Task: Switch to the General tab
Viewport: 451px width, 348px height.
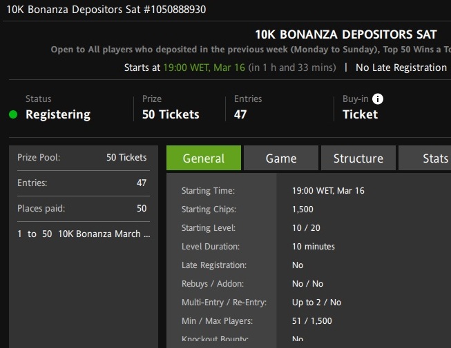Action: point(204,158)
